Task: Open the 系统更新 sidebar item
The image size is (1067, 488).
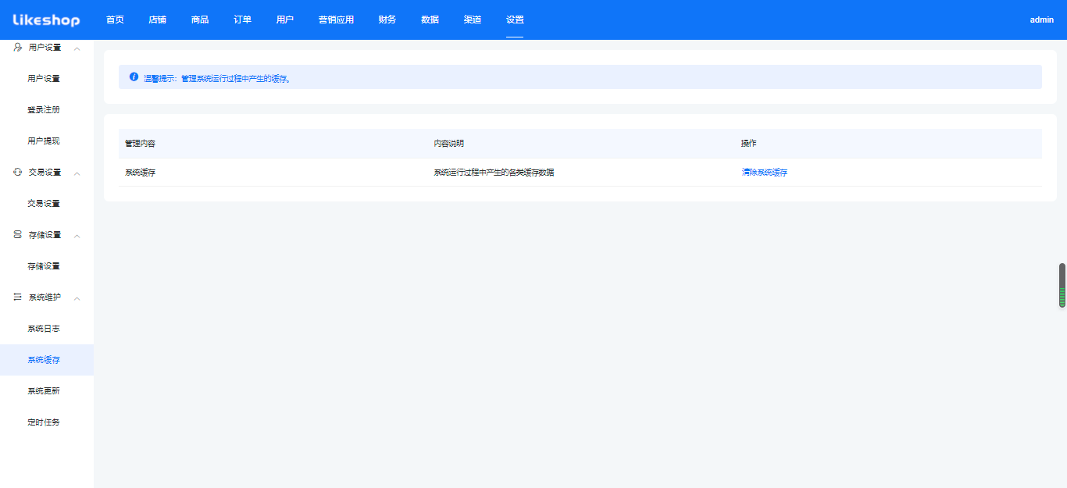Action: [x=47, y=391]
